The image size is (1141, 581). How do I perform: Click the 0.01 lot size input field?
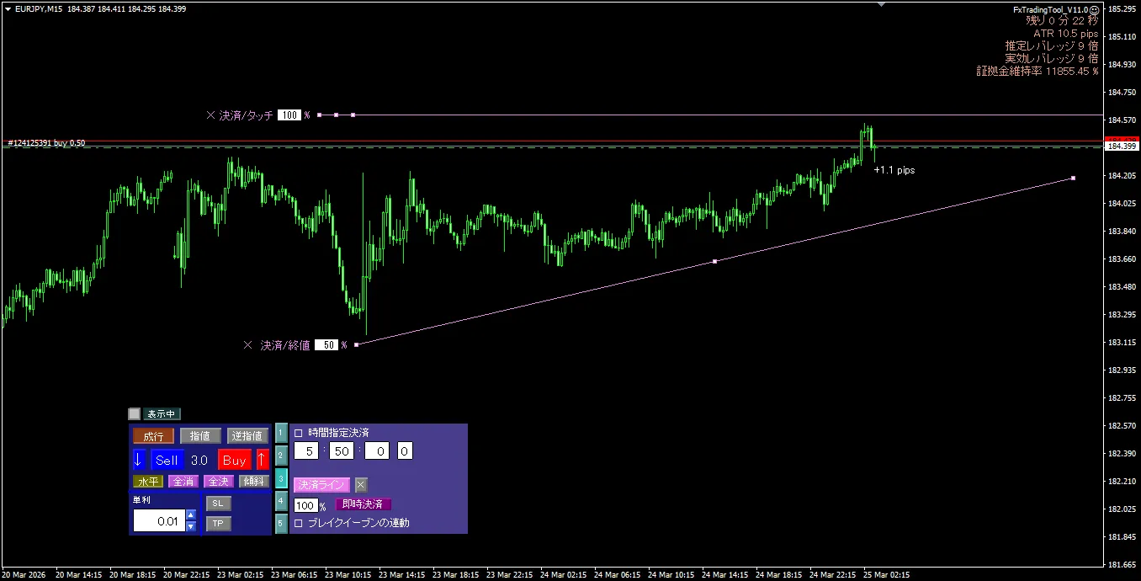157,521
